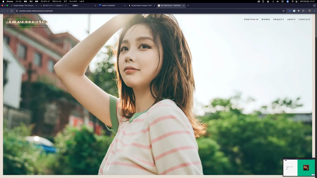
Task: Open the ウィンドウ menu
Action: coord(73,2)
